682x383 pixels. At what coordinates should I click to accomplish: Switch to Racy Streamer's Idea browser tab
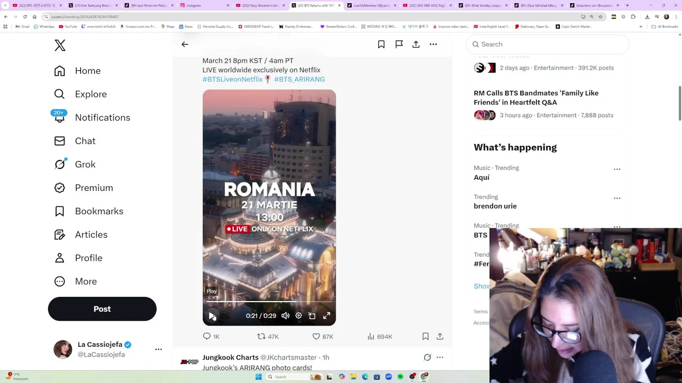pyautogui.click(x=261, y=5)
